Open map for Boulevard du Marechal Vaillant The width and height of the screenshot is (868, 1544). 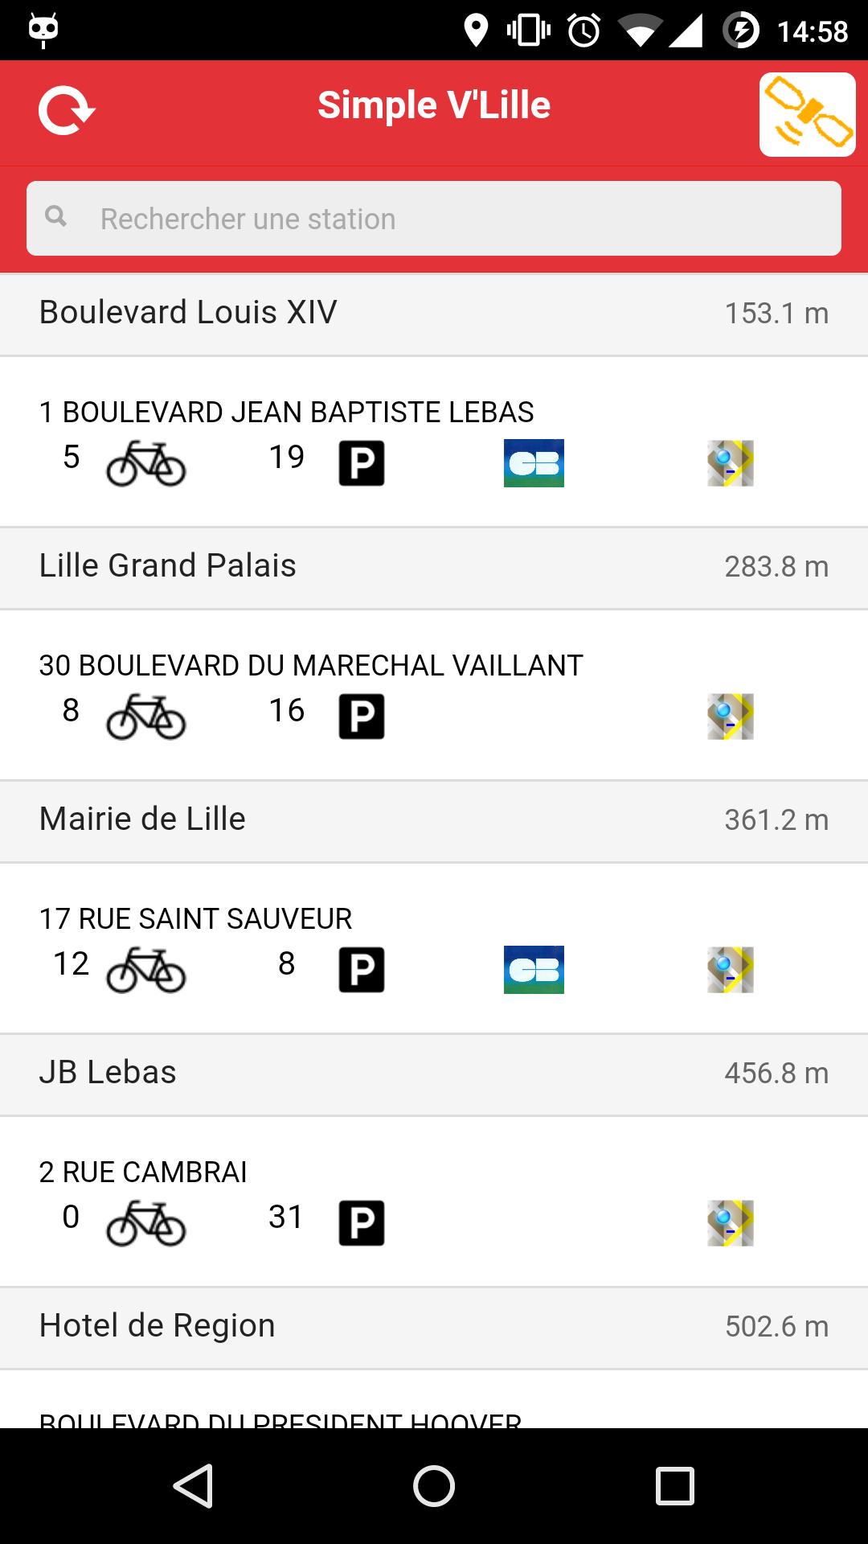pyautogui.click(x=730, y=717)
